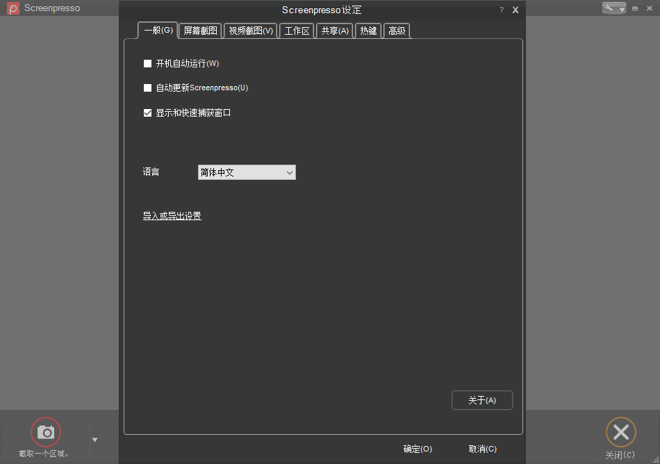
Task: Click the settings dialog X close icon
Action: pyautogui.click(x=515, y=10)
